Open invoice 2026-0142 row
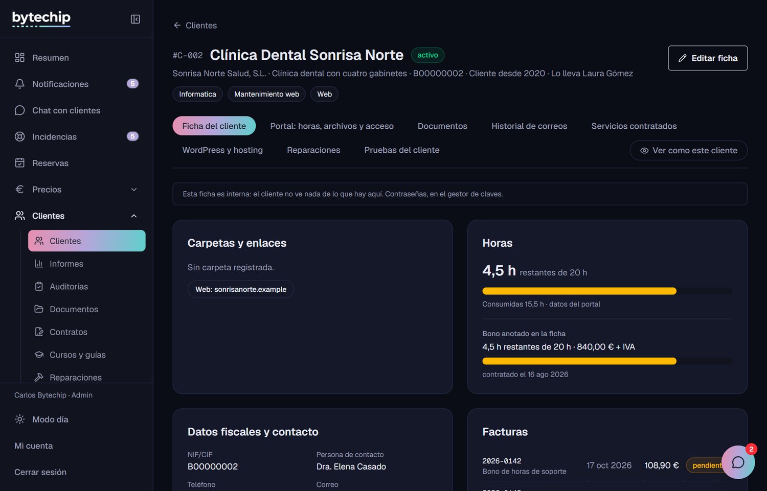This screenshot has height=491, width=767. coord(607,465)
